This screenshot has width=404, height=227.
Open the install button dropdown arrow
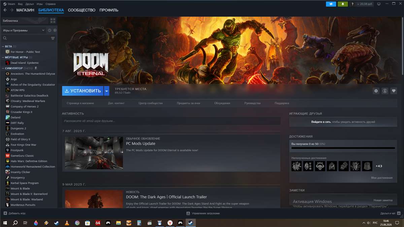click(x=107, y=91)
